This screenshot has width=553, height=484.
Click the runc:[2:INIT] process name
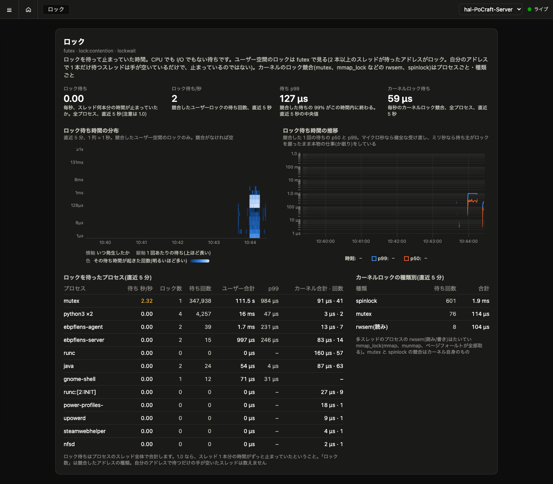click(80, 392)
